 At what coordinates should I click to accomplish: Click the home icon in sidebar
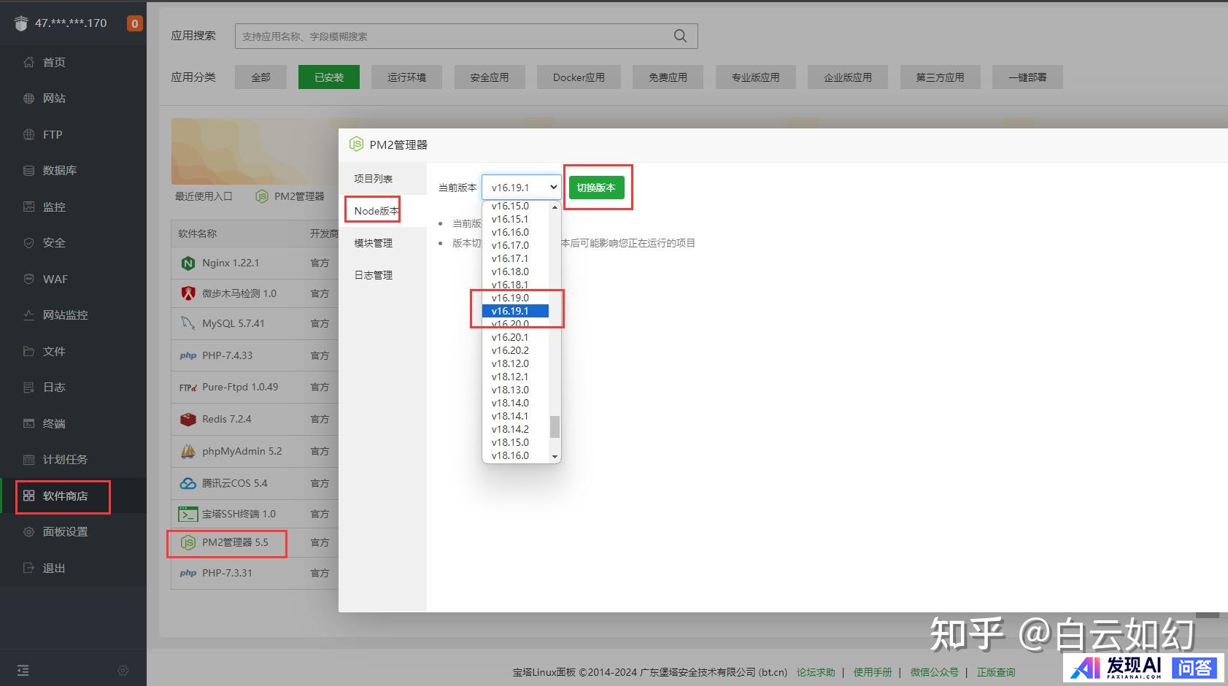click(x=28, y=62)
